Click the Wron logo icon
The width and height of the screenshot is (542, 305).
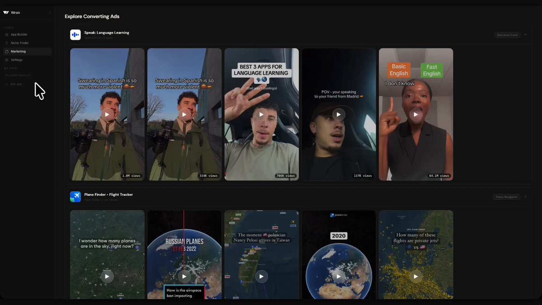[x=6, y=13]
